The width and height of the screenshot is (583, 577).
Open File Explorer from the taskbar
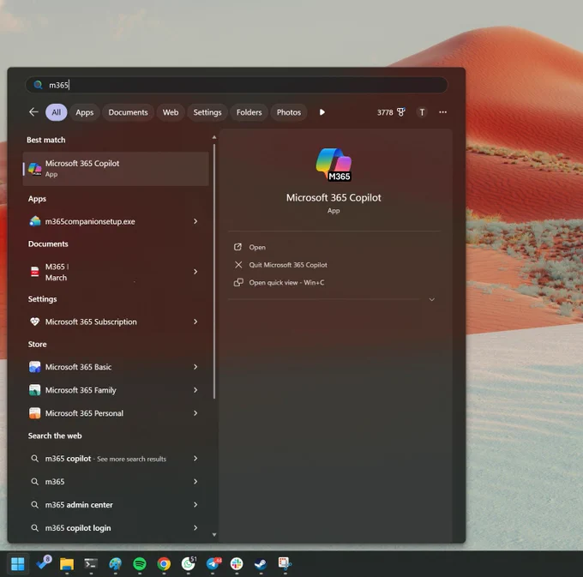[x=67, y=564]
